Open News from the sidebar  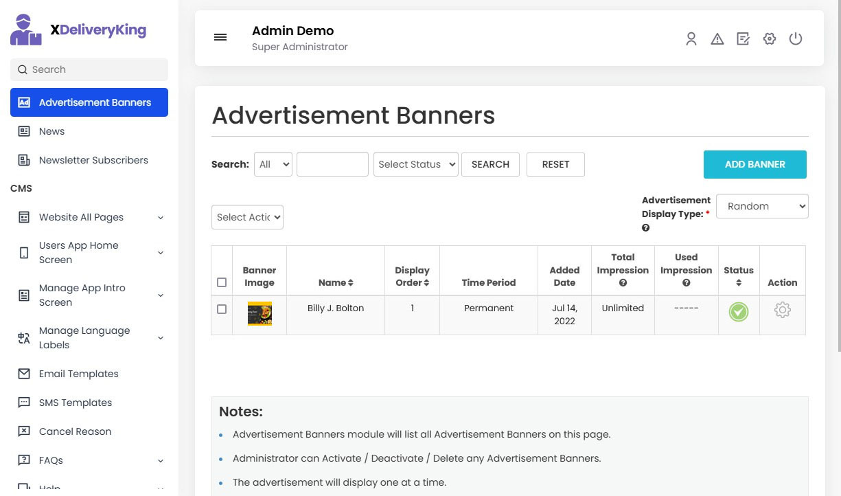pos(51,131)
